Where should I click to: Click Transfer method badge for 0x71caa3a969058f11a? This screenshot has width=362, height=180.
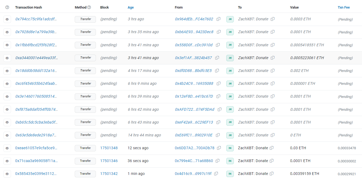(x=85, y=161)
